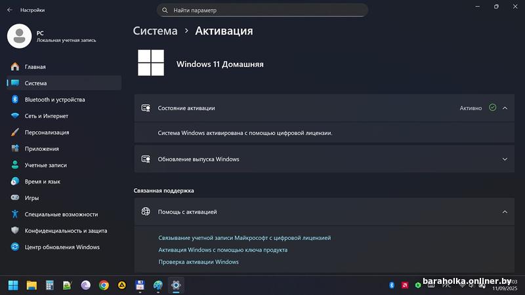Screen dimensions: 525x295
Task: Open the PC local account profile picture
Action: point(20,36)
